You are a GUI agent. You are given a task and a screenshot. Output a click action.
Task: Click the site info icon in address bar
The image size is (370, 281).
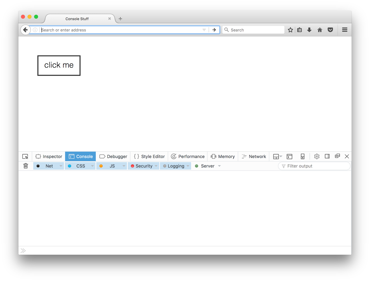35,30
